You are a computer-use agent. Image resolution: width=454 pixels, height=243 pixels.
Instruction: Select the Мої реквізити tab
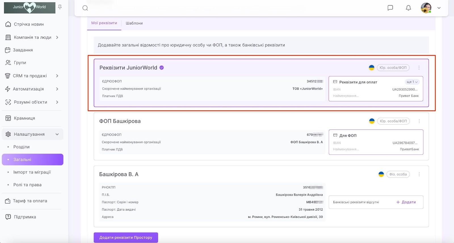click(x=104, y=23)
